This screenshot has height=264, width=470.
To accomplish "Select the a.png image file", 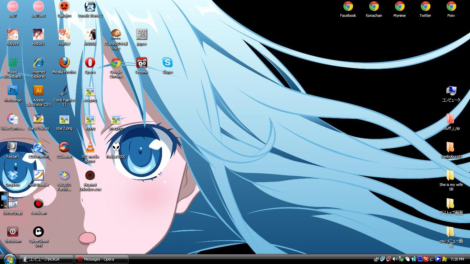I will [x=90, y=122].
